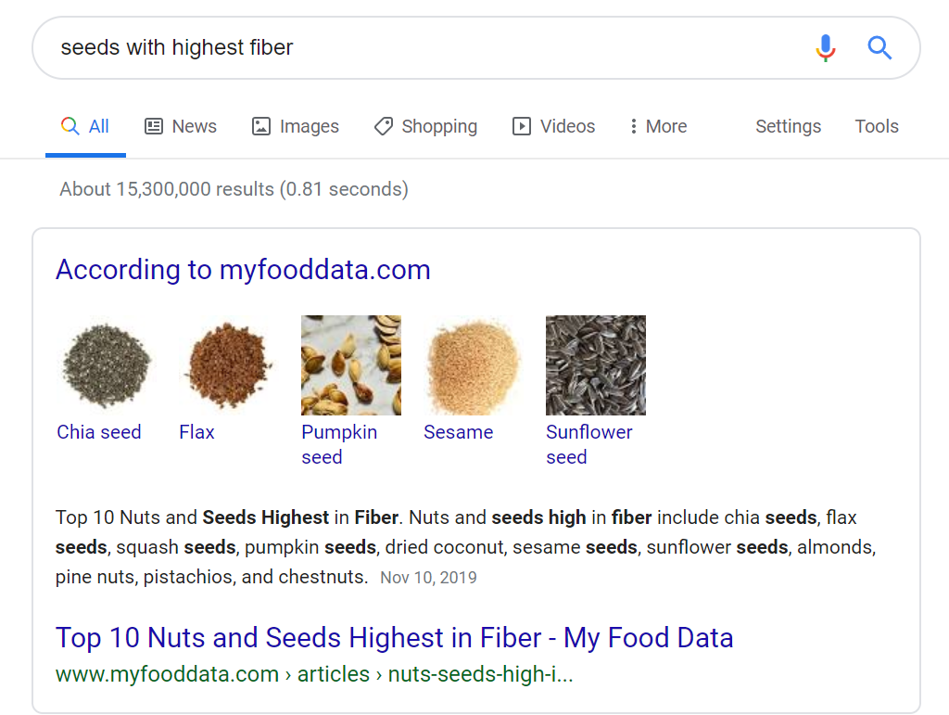Screen dimensions: 949x715
Task: Click the Sunflower seed thumbnail image
Action: coord(595,364)
